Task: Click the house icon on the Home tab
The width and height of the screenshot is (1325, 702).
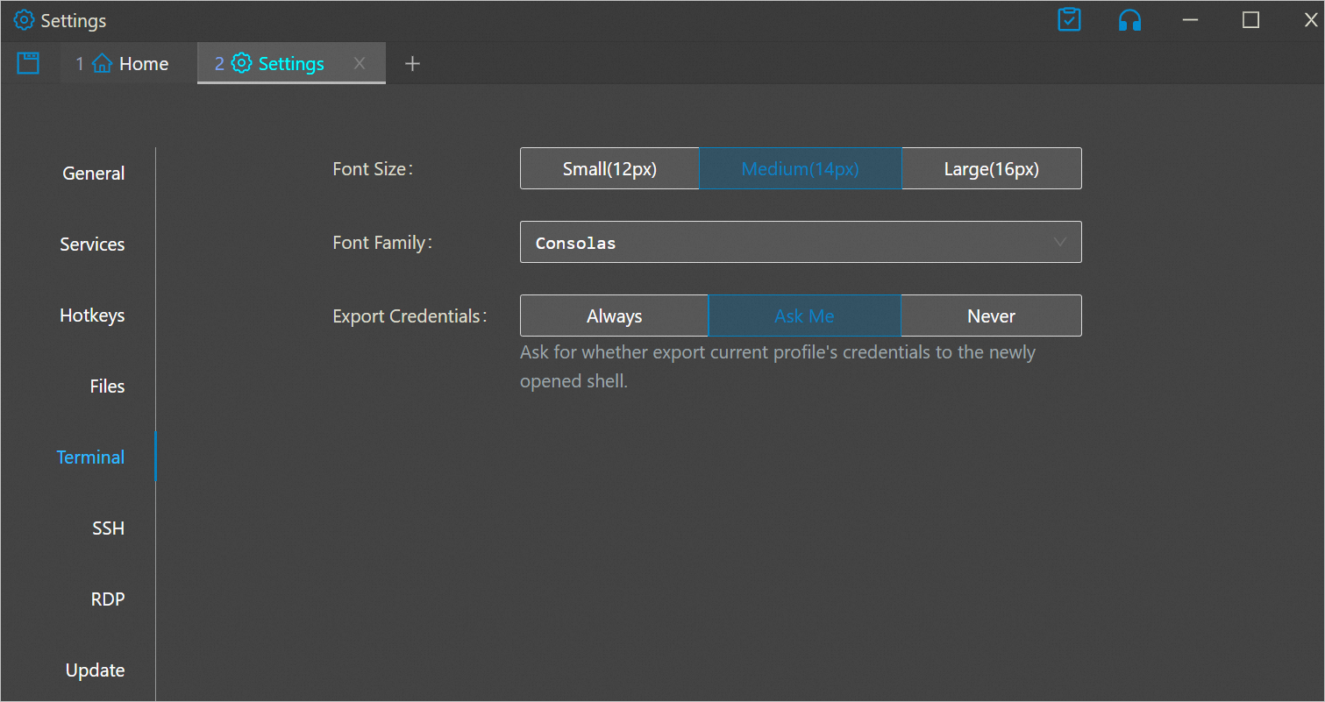Action: 102,64
